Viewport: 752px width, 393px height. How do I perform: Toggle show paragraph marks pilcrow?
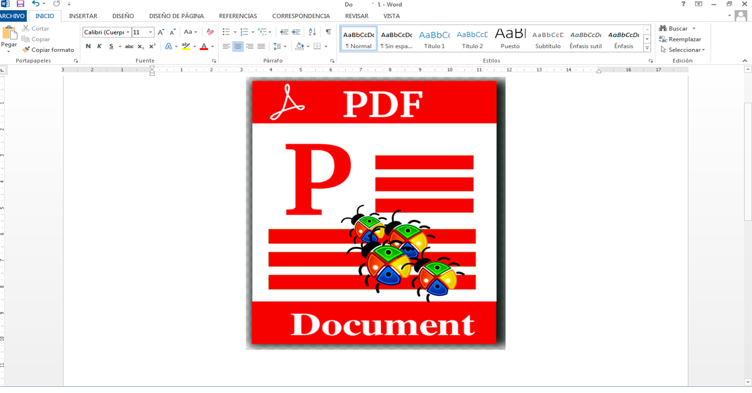[x=328, y=32]
